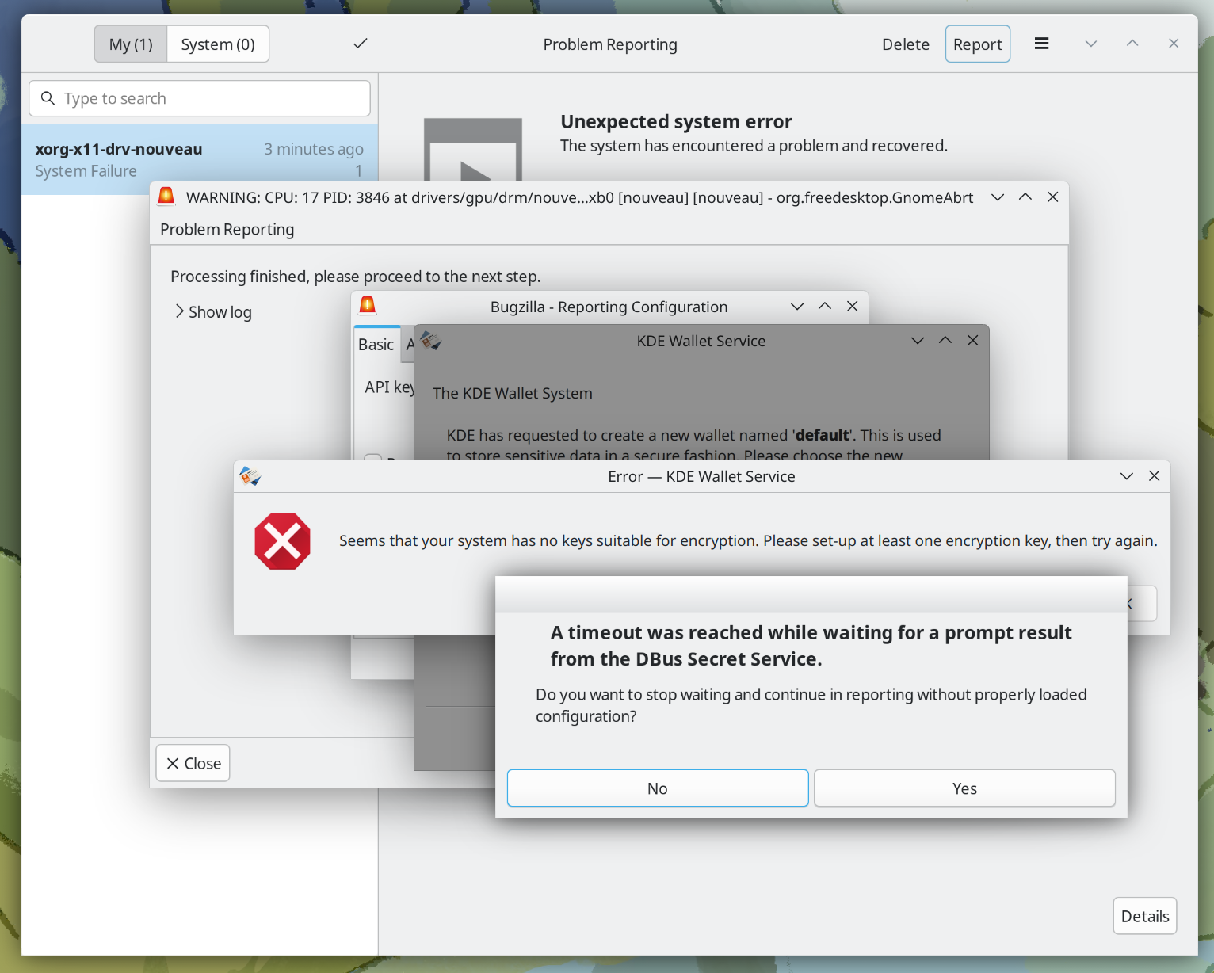Focus the Type to search field

(x=200, y=98)
